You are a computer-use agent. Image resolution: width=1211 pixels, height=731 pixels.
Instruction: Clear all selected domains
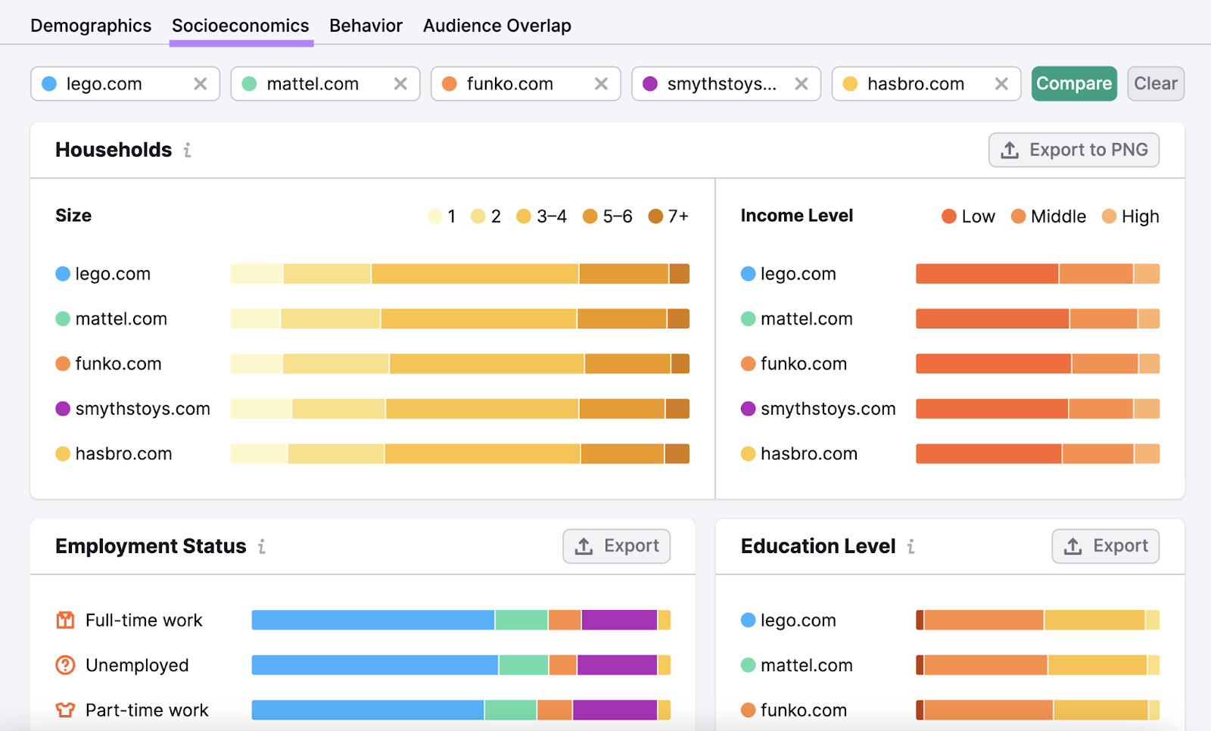pyautogui.click(x=1155, y=83)
